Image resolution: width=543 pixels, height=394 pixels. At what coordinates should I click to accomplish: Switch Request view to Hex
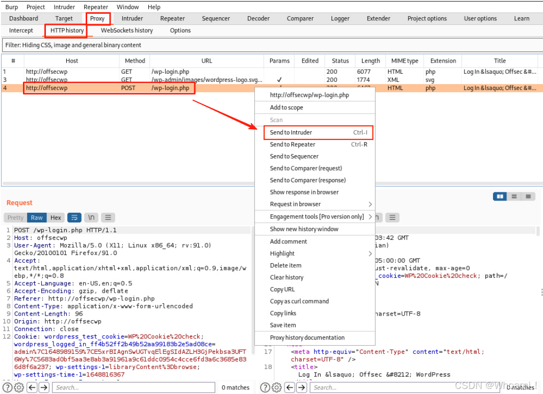[56, 218]
